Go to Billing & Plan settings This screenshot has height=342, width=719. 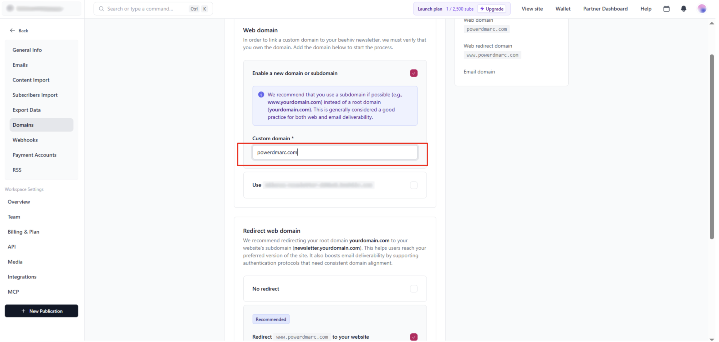pos(24,232)
